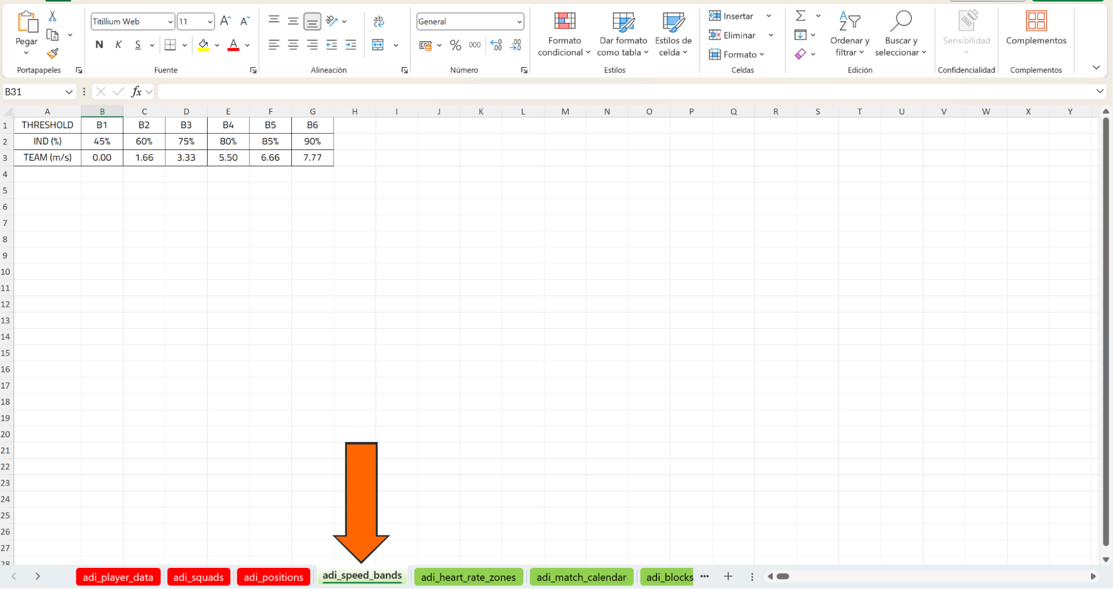Open the Titillium Web font dropdown
Viewport: 1113px width, 589px height.
click(170, 22)
